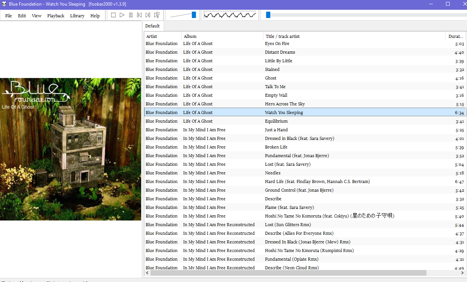Click the foobar2000 alien icon in title bar
This screenshot has width=467, height=282.
pyautogui.click(x=4, y=4)
